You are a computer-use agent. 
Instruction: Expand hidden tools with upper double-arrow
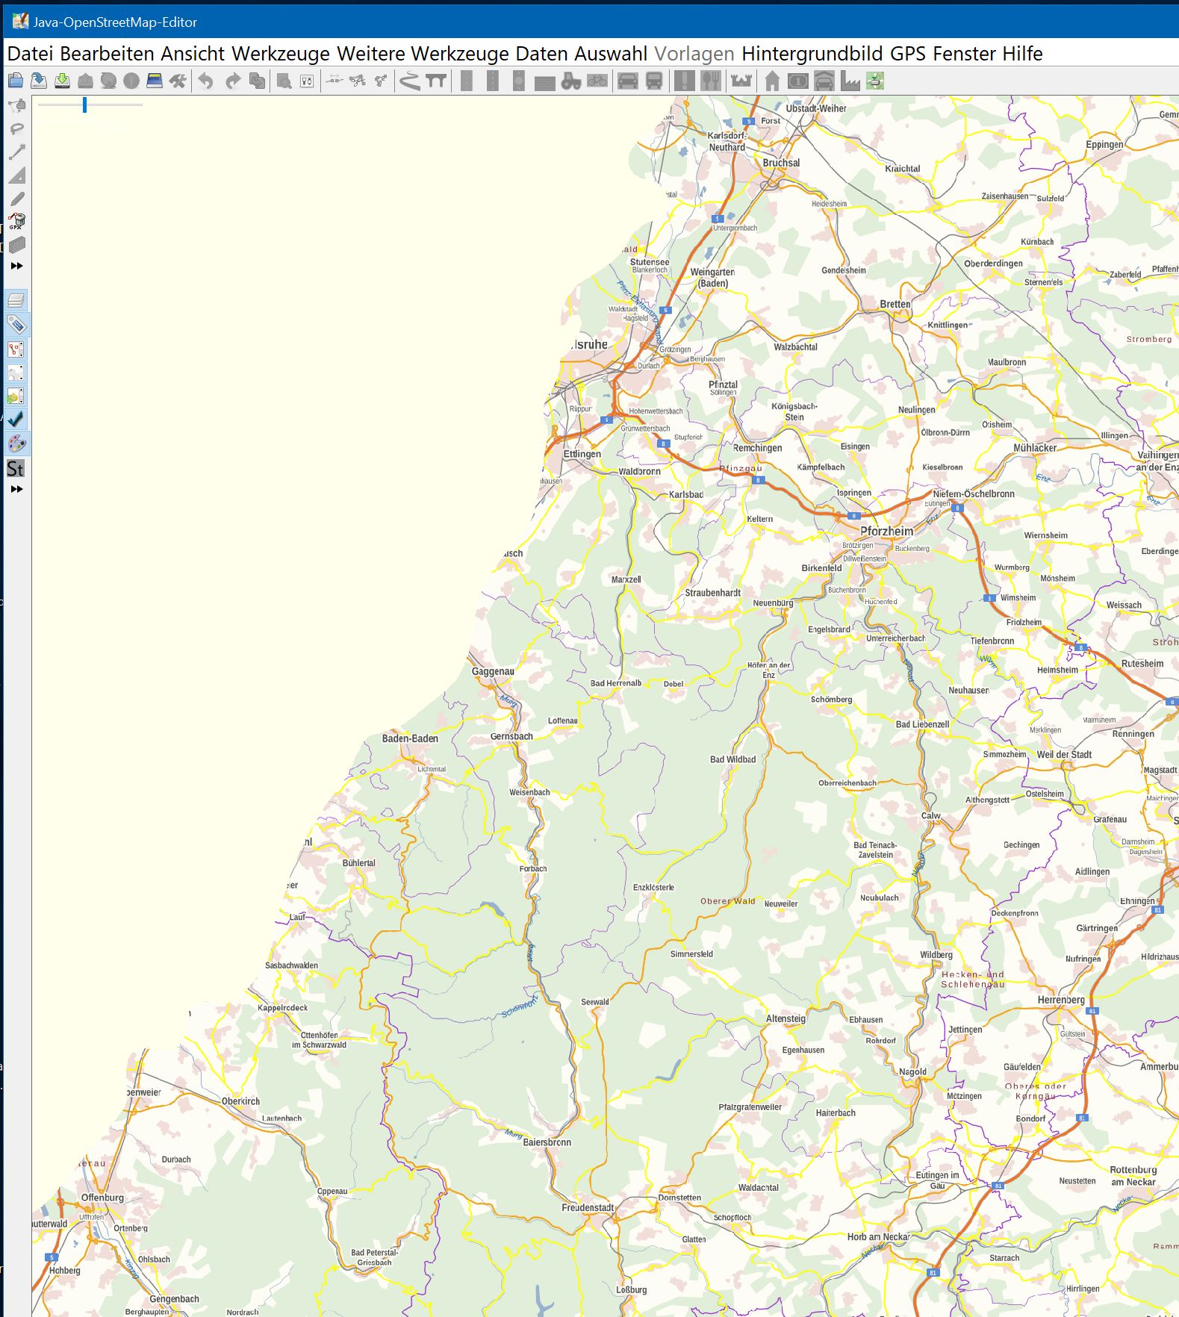[16, 266]
